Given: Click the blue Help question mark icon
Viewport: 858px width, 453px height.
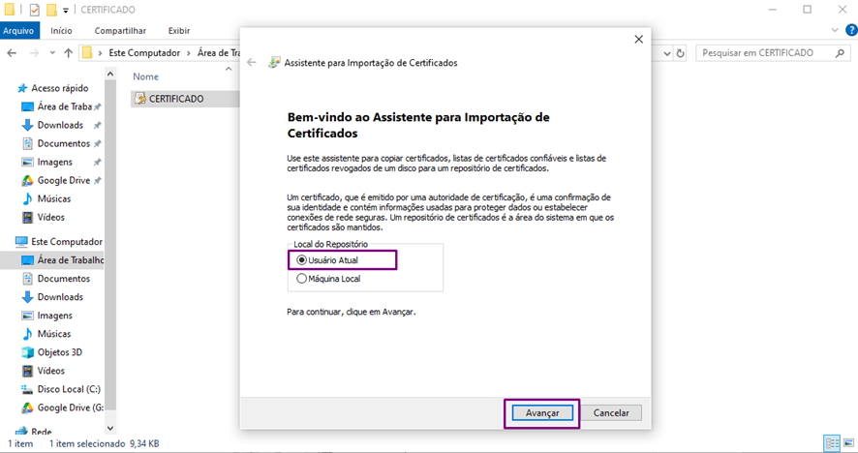Looking at the screenshot, I should 851,30.
